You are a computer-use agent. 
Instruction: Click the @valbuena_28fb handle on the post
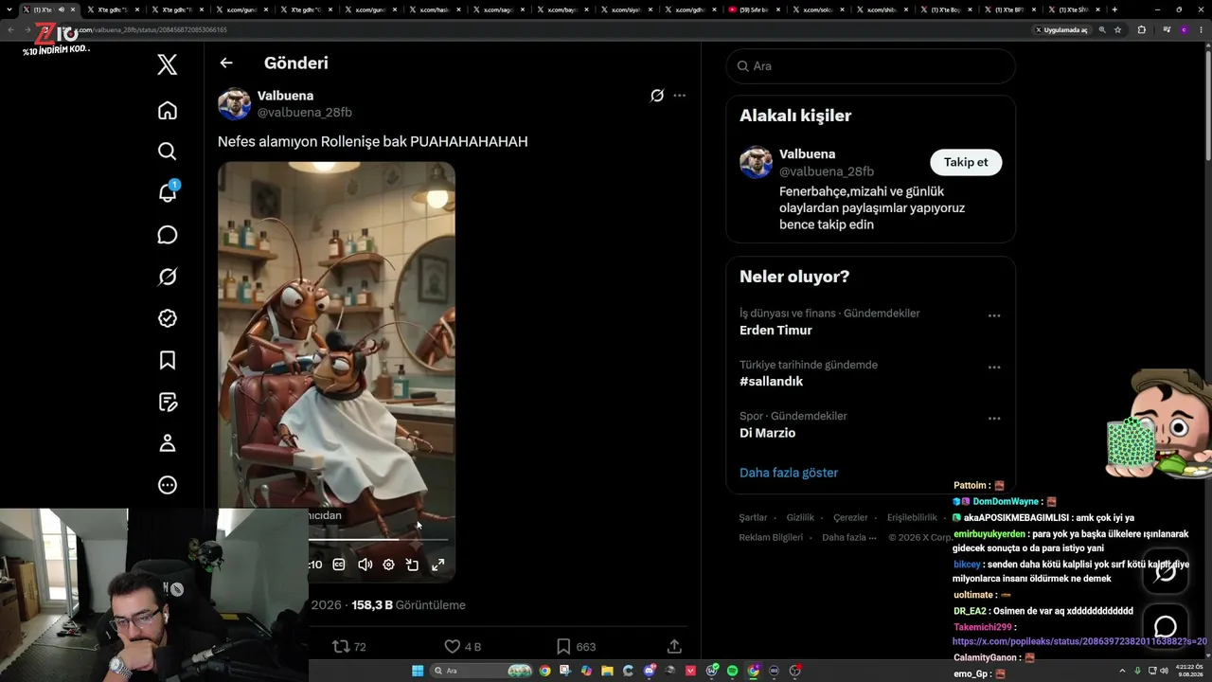(x=305, y=113)
